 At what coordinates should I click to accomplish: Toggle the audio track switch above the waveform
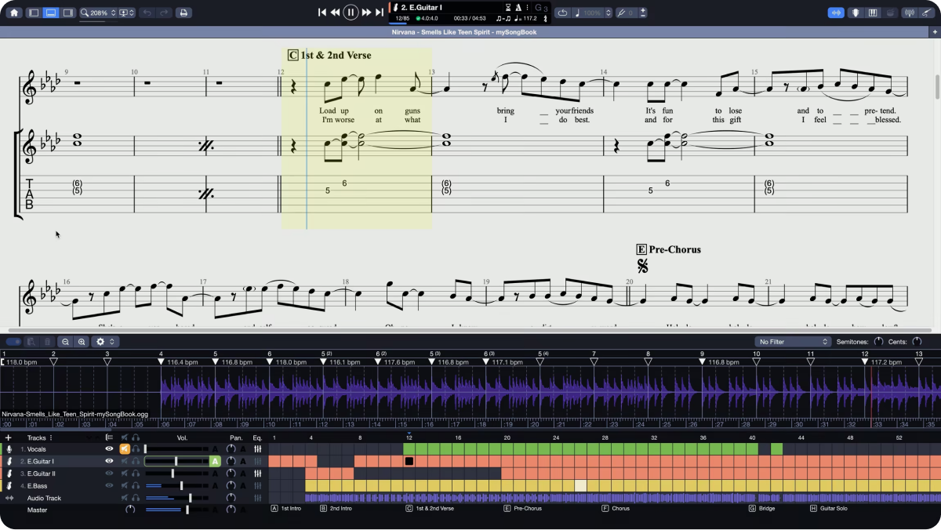click(13, 342)
